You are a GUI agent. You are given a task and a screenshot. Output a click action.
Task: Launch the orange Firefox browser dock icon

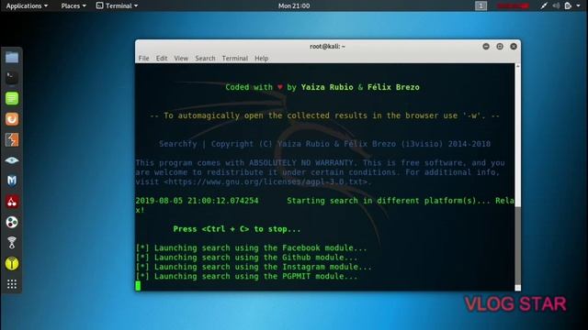[12, 119]
